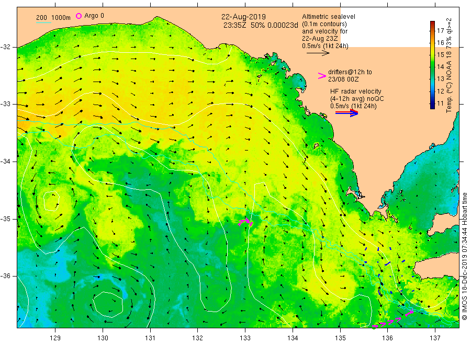This screenshot has height=345, width=471.
Task: Click the longitude axis label 135
Action: tap(340, 338)
